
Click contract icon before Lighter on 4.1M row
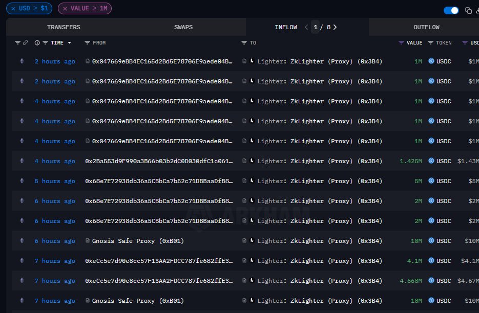click(x=244, y=260)
